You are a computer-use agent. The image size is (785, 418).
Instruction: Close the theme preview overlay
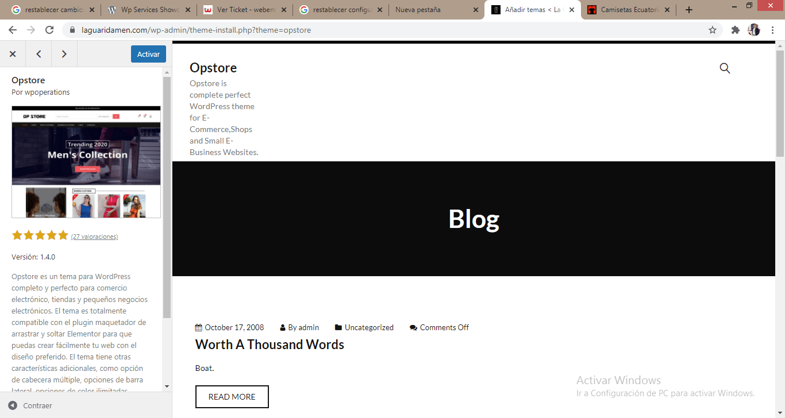click(13, 54)
